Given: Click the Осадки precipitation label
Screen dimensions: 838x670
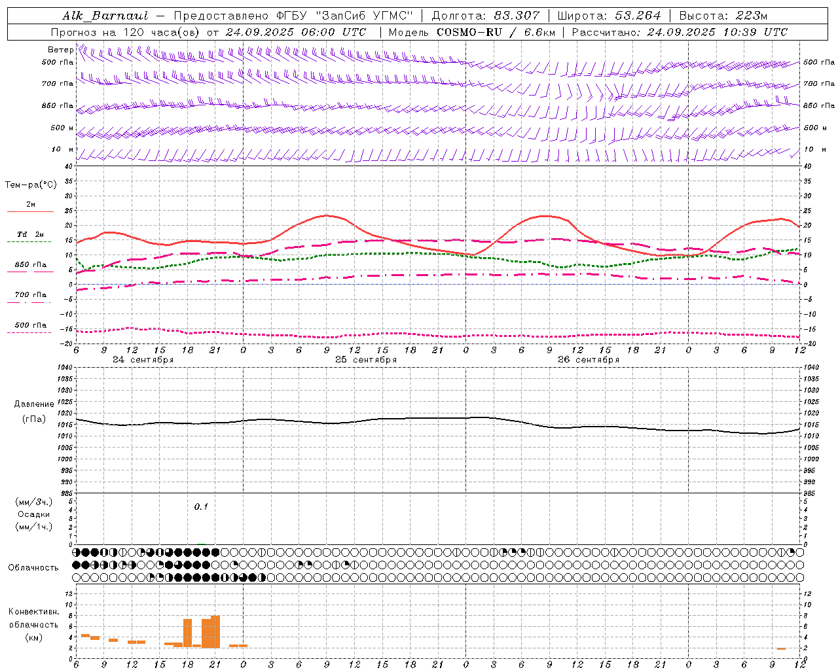Looking at the screenshot, I should click(x=33, y=514).
